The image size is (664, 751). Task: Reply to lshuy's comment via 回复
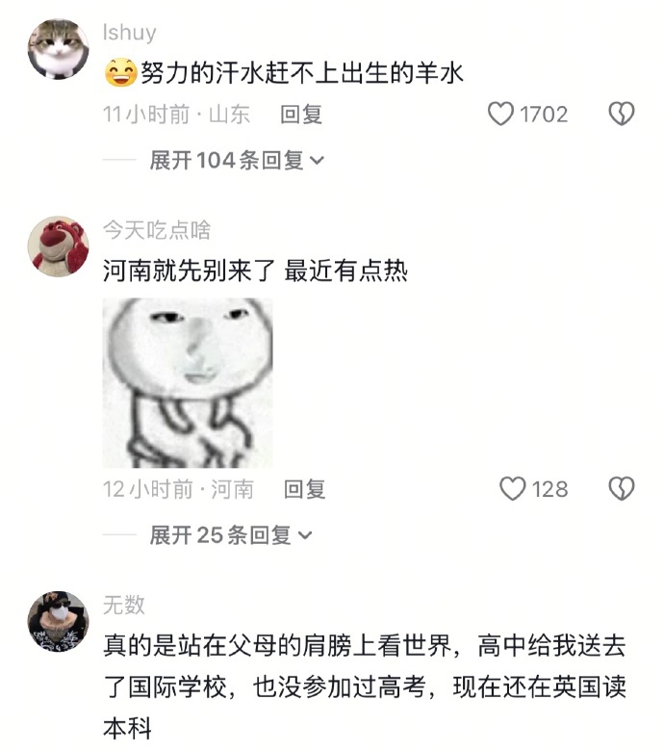[x=301, y=115]
